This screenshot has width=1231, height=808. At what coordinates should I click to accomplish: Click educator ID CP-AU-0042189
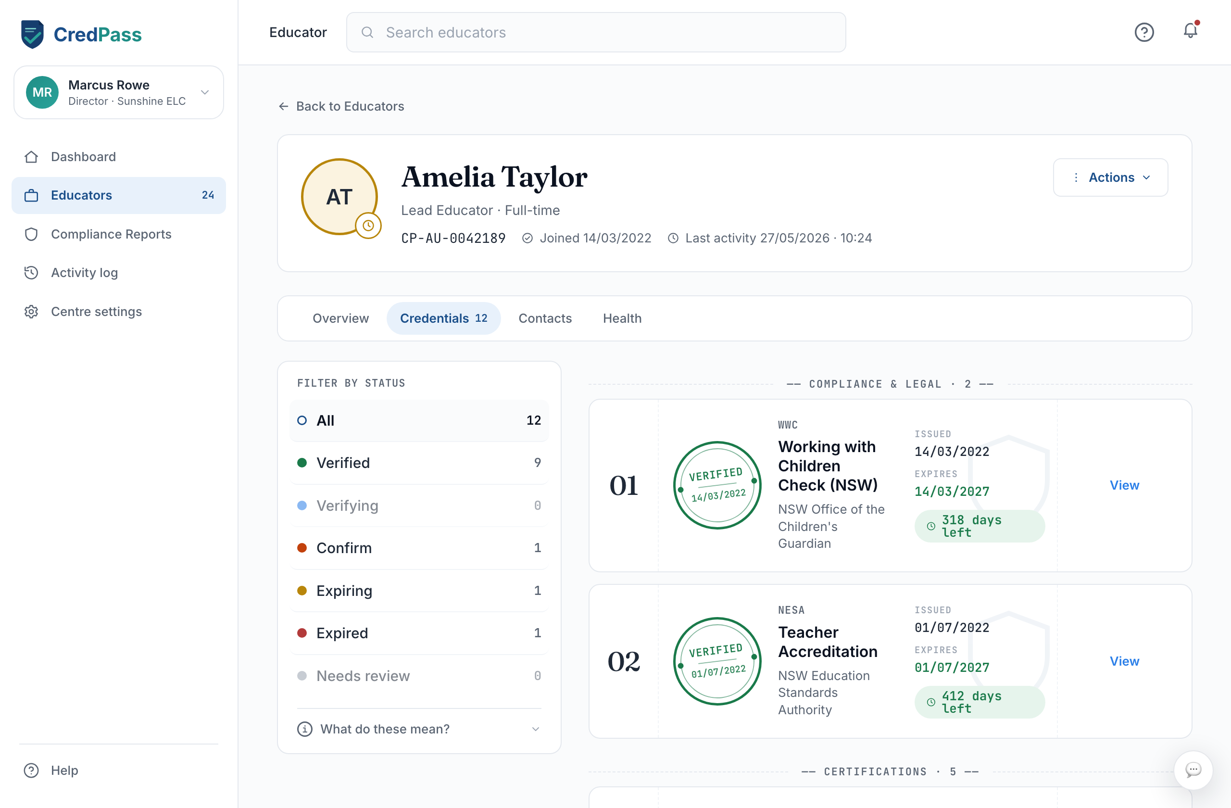[x=453, y=238]
